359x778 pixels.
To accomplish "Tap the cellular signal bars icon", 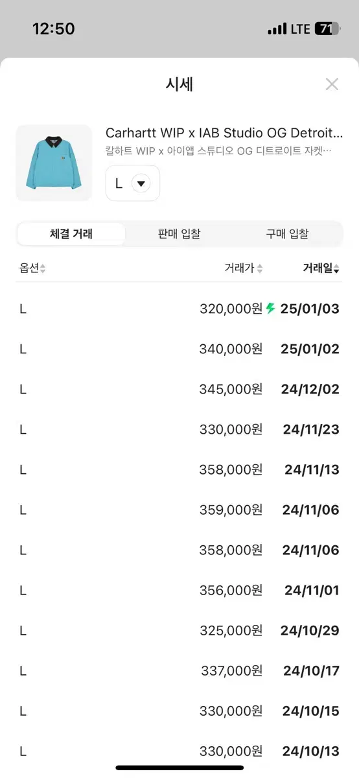I will 277,29.
